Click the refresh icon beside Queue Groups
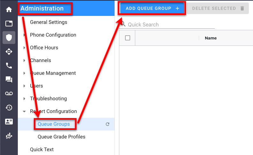 108,124
